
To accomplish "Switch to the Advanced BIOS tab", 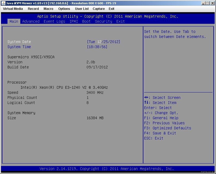I will tap(31, 21).
